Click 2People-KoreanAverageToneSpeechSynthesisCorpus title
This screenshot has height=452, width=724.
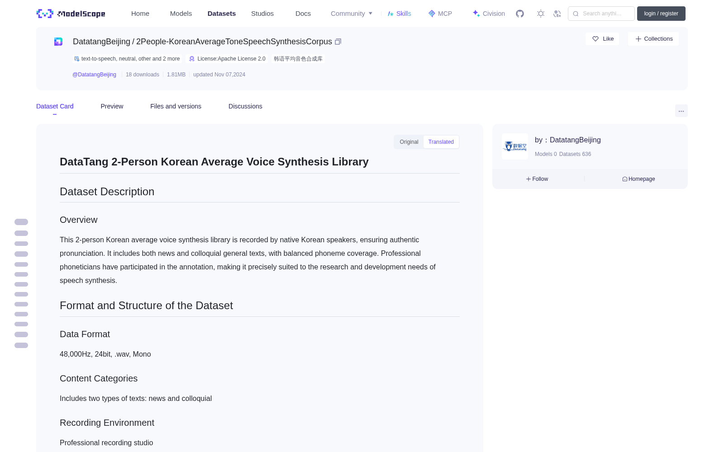[234, 42]
